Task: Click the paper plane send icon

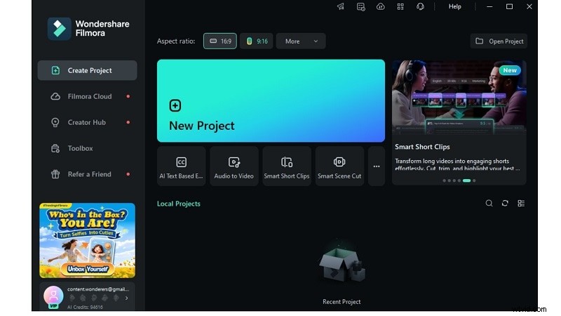Action: (x=341, y=6)
